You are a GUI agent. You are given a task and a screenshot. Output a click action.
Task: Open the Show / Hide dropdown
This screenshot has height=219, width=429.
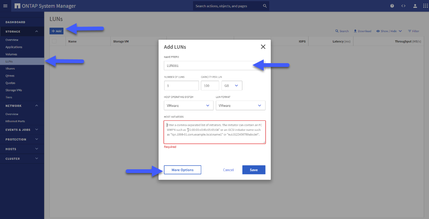point(389,31)
